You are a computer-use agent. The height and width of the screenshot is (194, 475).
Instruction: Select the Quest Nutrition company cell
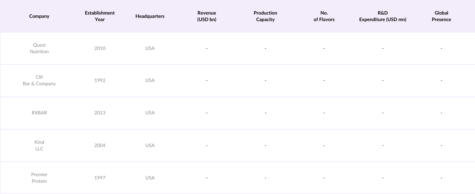[x=39, y=48]
